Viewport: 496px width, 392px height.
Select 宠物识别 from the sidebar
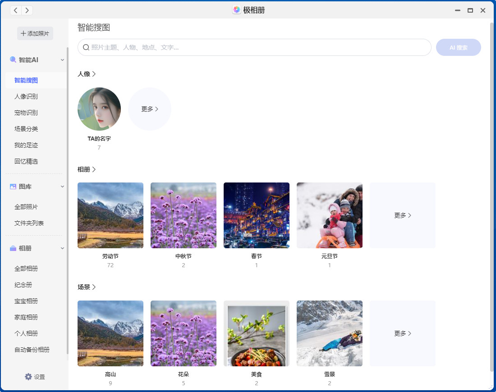[26, 113]
